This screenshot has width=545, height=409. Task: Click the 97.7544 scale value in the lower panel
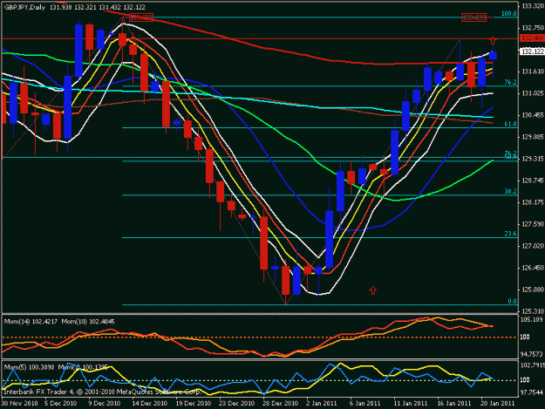531,392
